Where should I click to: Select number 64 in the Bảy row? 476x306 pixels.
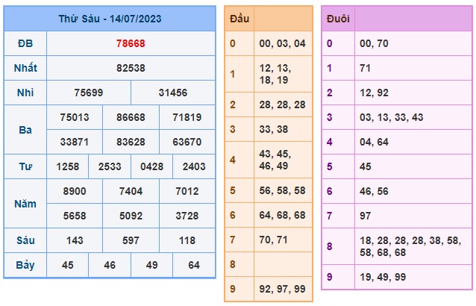tap(194, 265)
